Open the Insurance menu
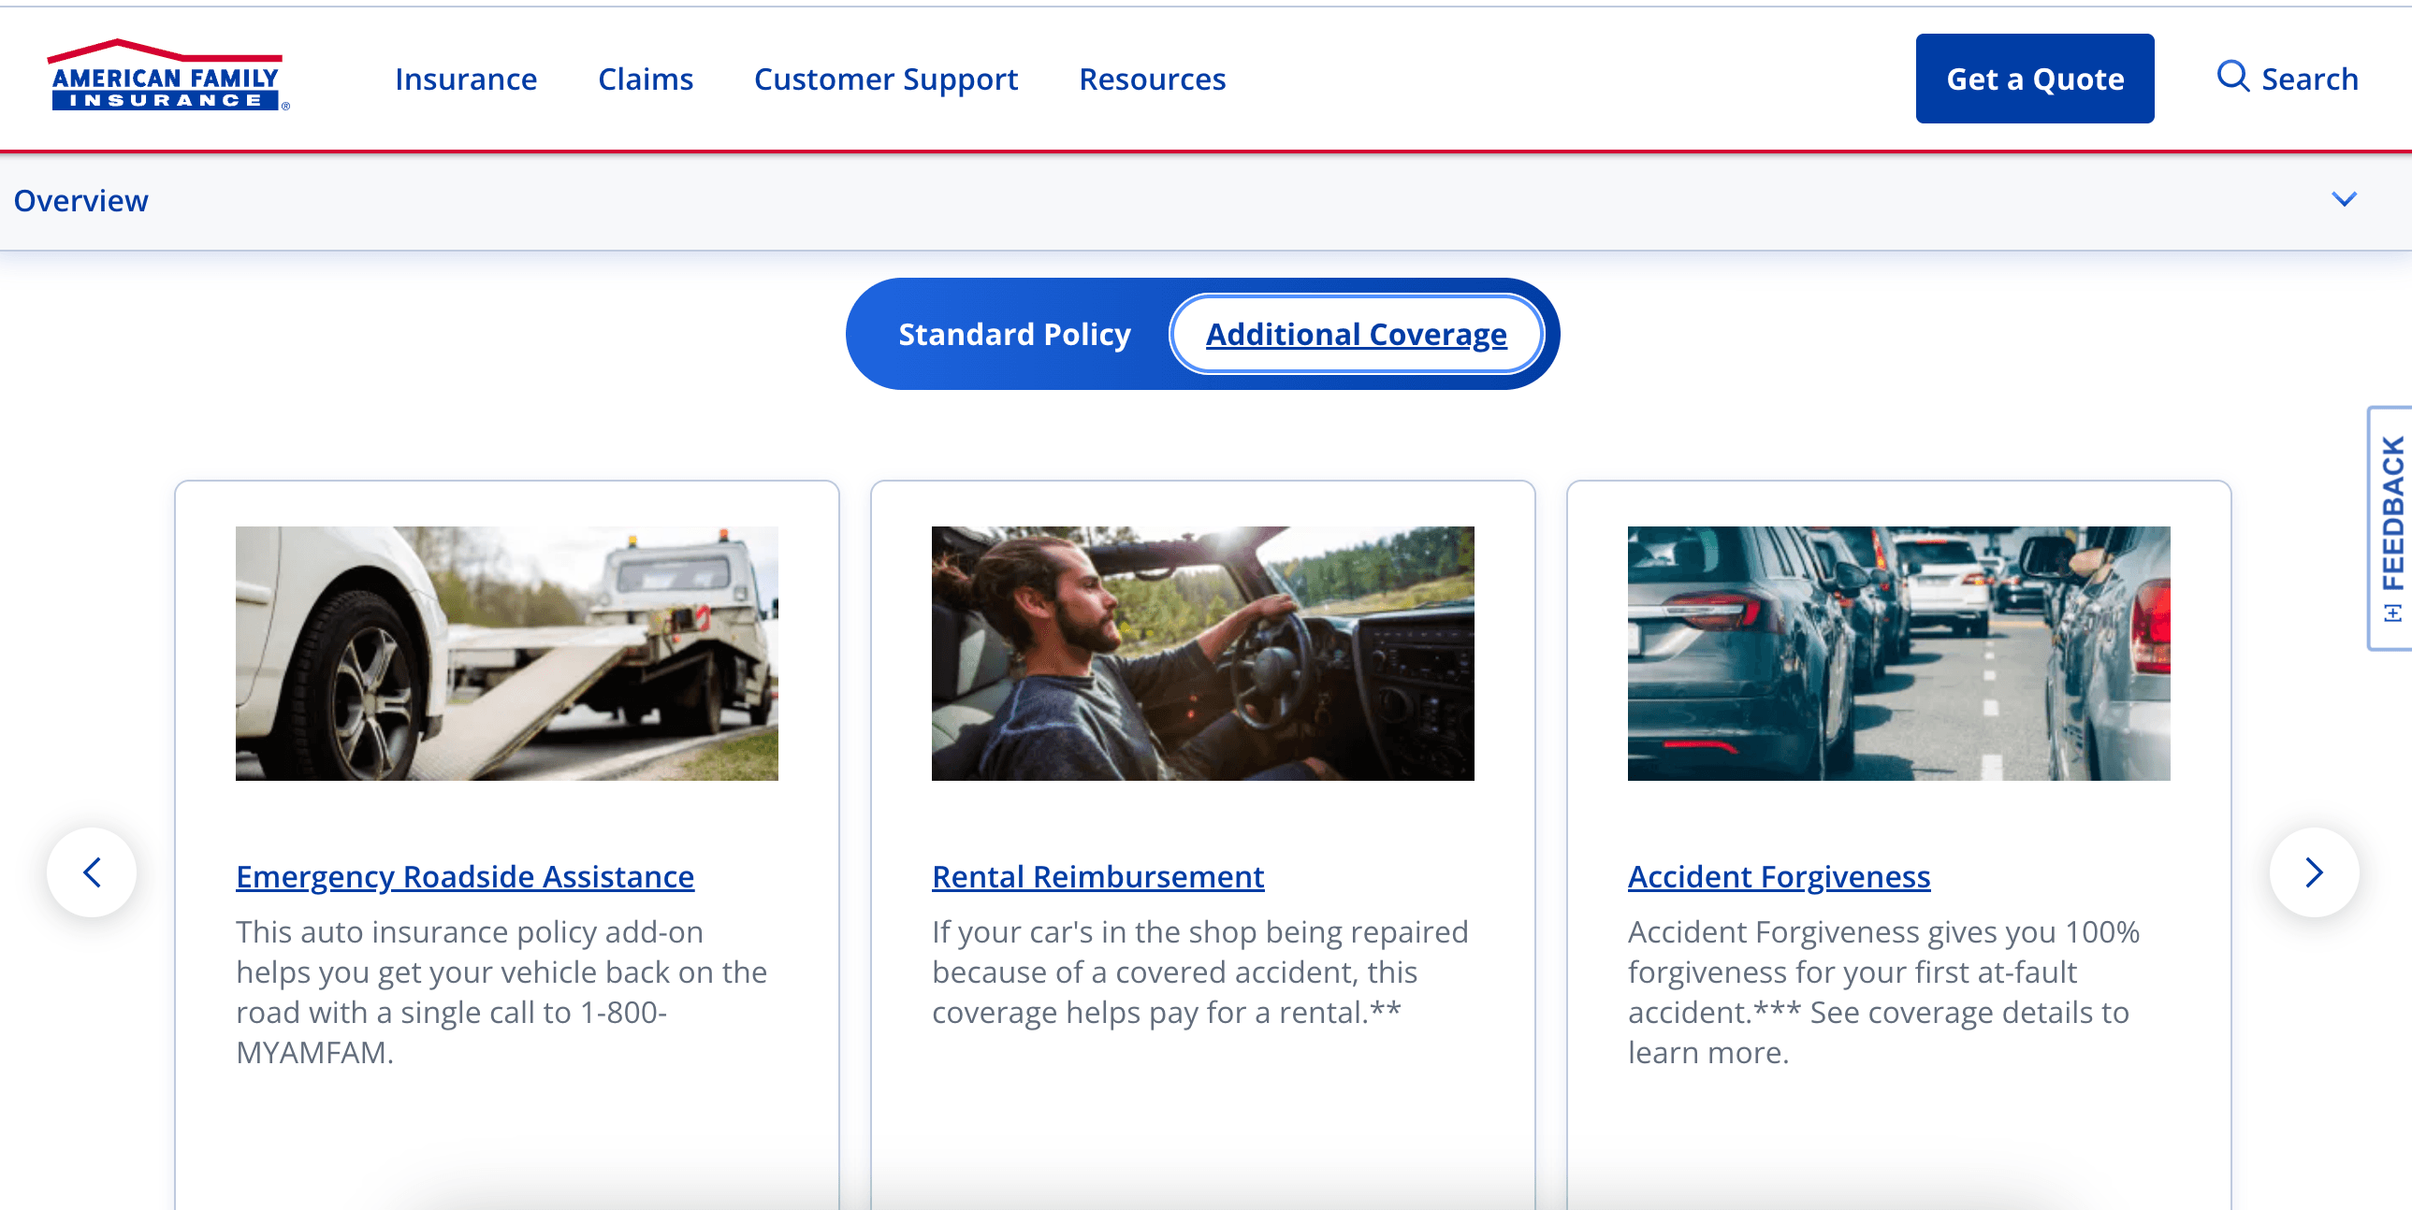Viewport: 2412px width, 1210px height. point(465,79)
